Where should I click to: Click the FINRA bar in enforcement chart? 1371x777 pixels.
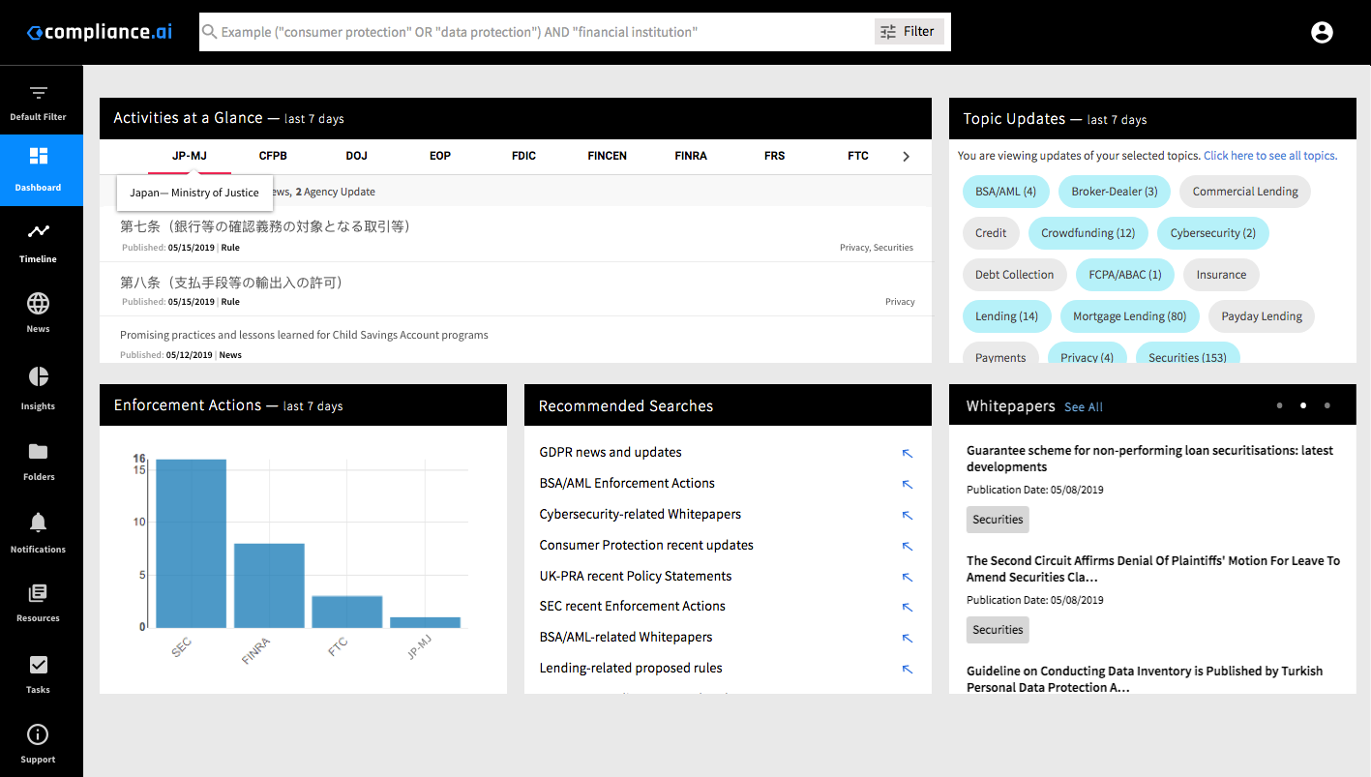[x=269, y=585]
